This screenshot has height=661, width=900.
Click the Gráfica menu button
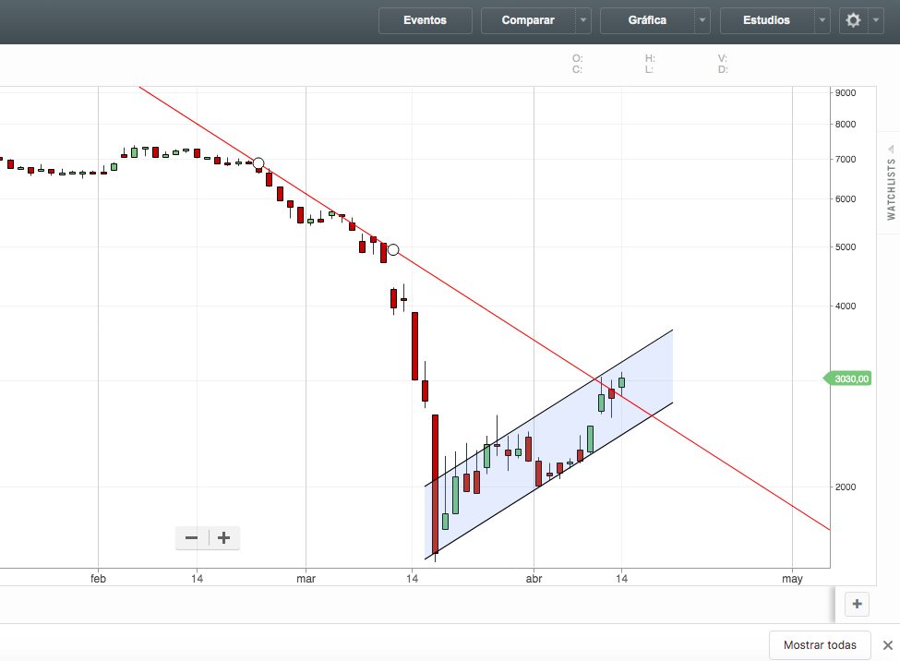(647, 20)
